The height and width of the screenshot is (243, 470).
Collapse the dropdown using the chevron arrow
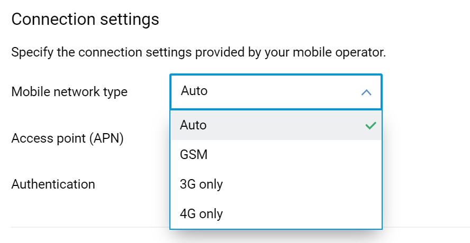point(366,92)
